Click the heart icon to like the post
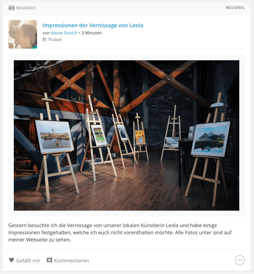254x274 pixels. 11,260
